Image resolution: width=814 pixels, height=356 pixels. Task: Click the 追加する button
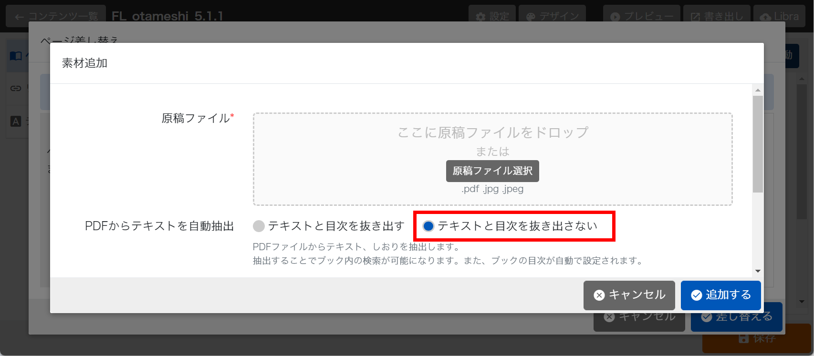point(720,295)
